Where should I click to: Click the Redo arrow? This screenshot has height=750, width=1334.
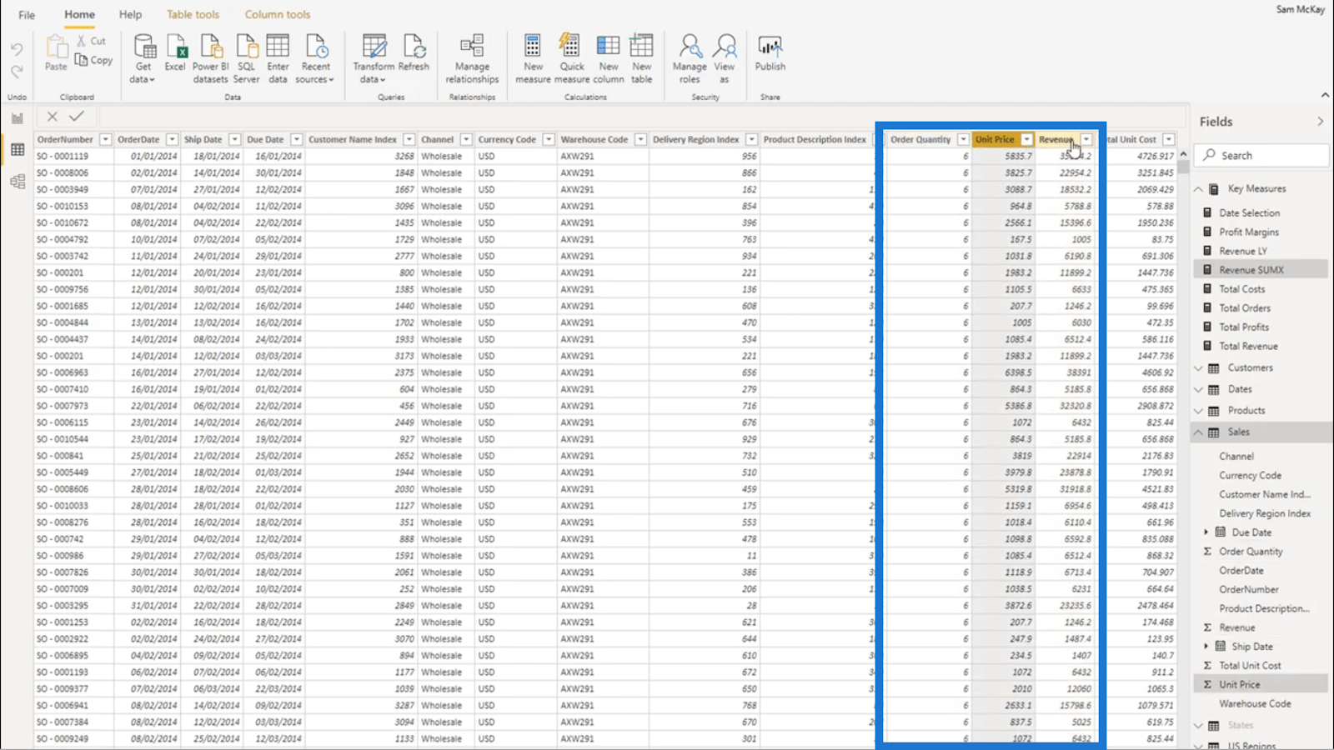17,72
